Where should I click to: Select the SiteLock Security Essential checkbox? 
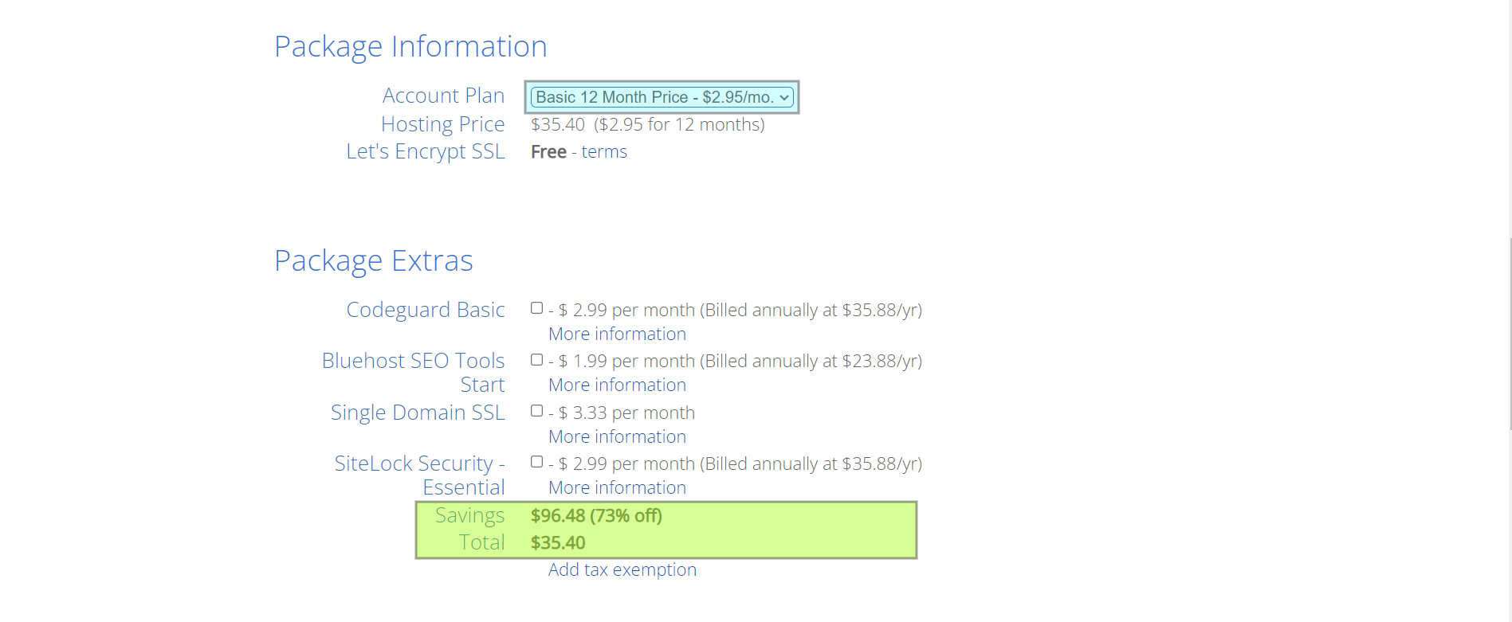tap(537, 462)
